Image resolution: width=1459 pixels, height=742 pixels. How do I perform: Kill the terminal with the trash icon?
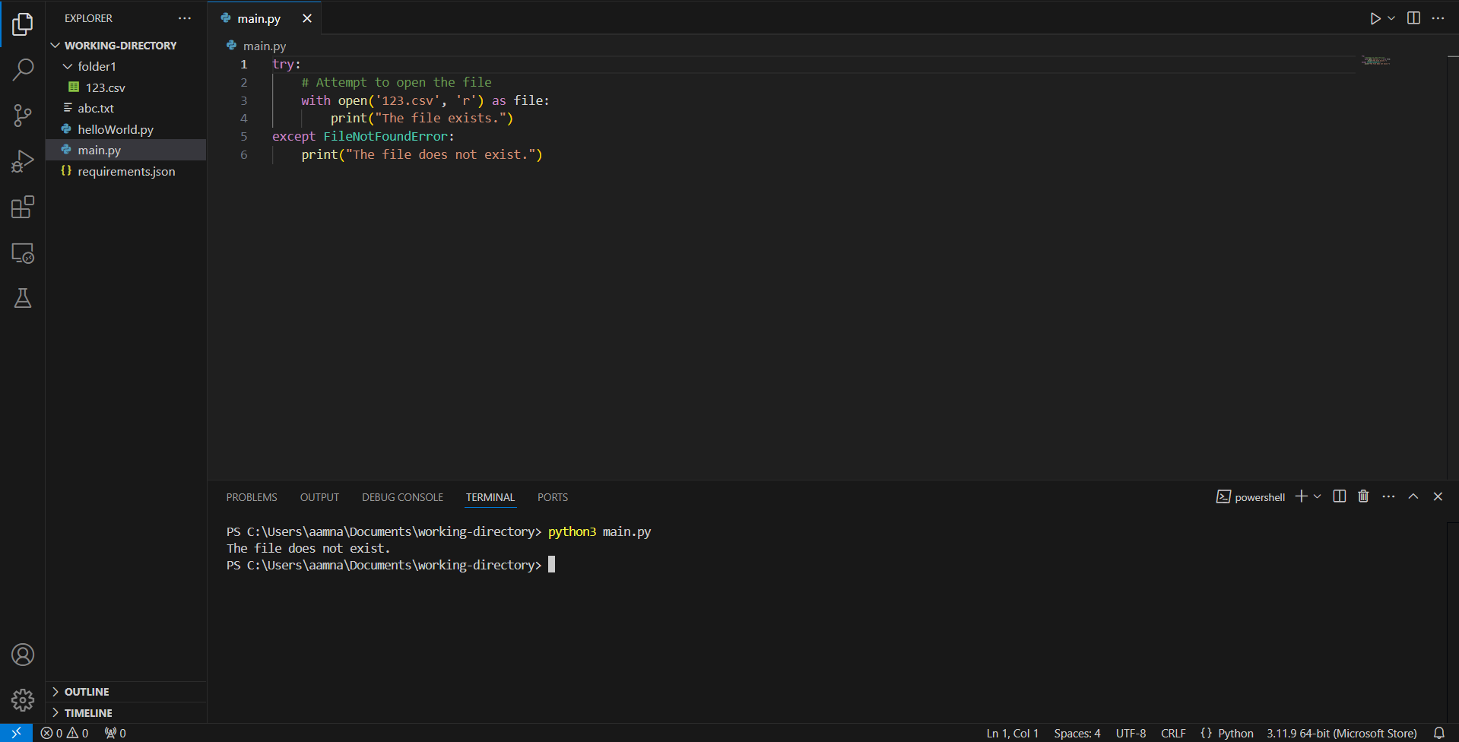[1362, 496]
